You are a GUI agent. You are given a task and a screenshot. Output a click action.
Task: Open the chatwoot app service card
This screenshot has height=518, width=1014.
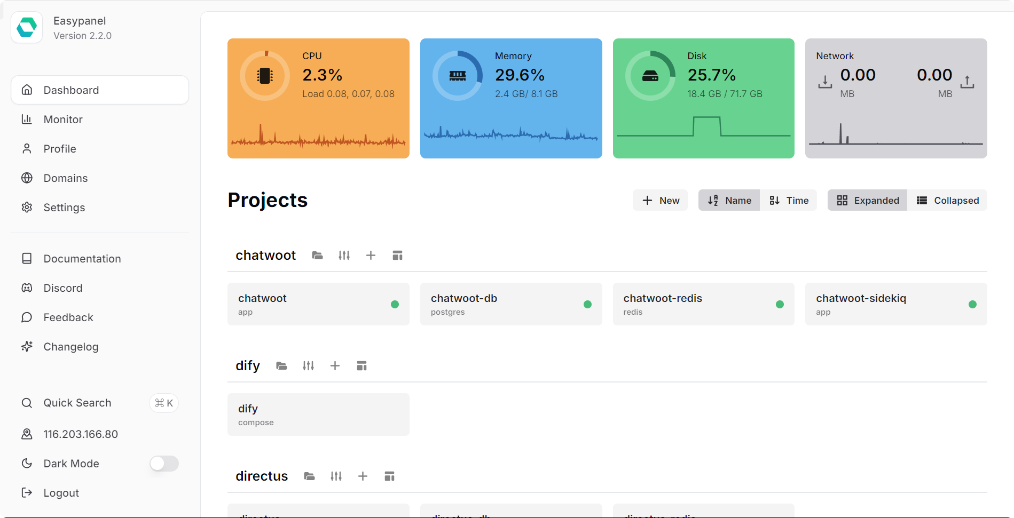click(318, 304)
